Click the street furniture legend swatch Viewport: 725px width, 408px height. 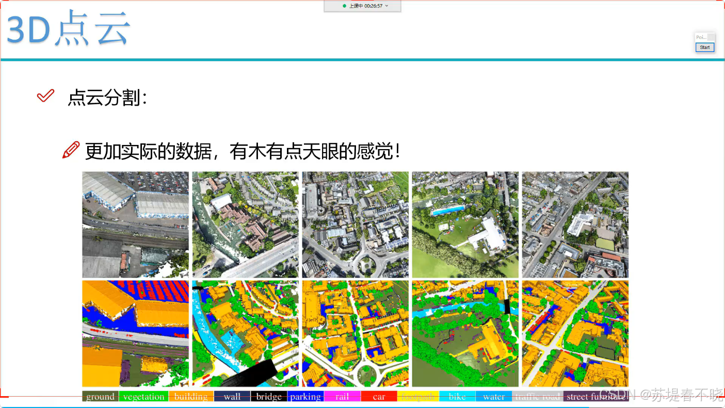(596, 397)
